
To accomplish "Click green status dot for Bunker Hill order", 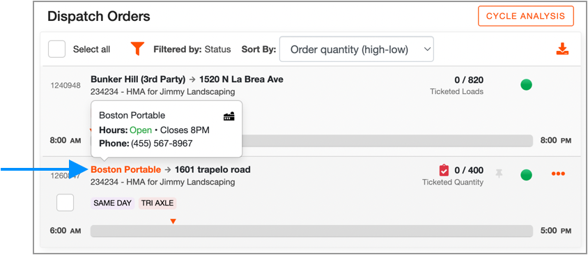I will (526, 84).
